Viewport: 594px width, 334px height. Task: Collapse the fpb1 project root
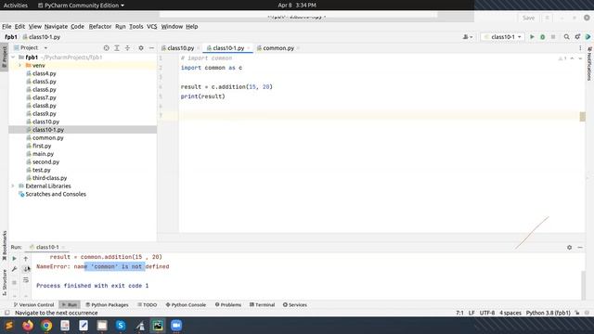click(x=13, y=58)
